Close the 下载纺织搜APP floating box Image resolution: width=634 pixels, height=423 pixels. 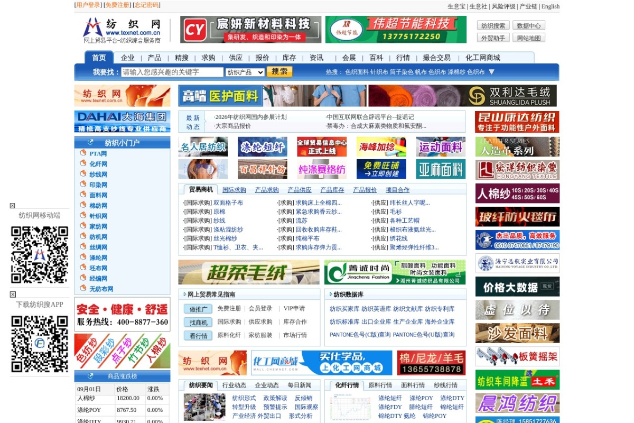coord(13,295)
